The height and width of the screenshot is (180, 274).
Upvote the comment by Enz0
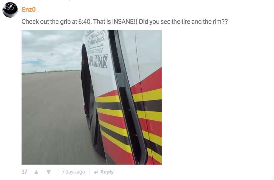click(x=36, y=172)
